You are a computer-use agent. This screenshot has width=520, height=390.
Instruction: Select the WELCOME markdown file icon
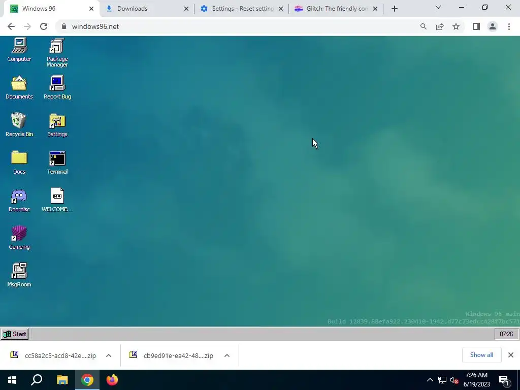[x=57, y=200]
